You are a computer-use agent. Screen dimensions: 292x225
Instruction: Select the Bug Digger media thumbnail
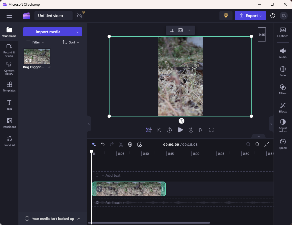pyautogui.click(x=37, y=56)
